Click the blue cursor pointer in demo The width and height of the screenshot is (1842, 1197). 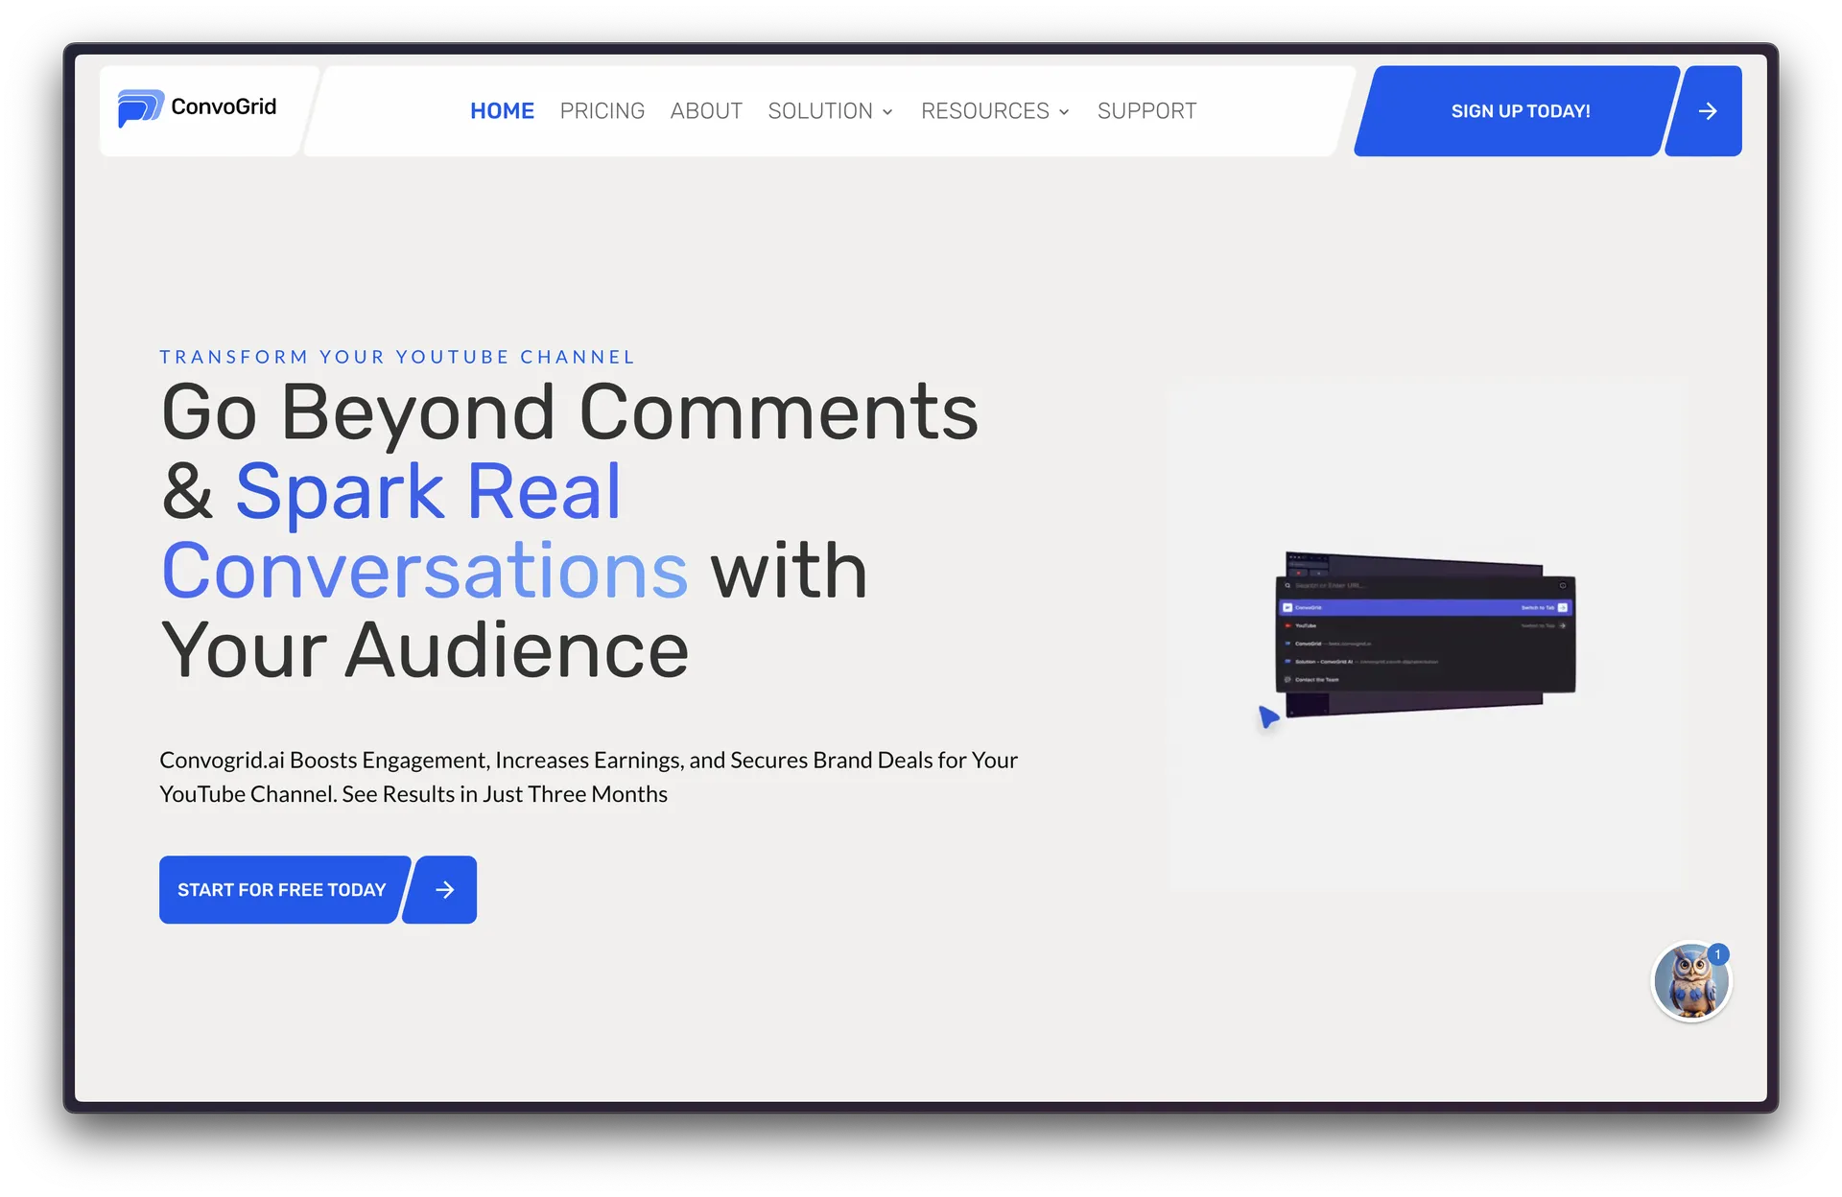[1268, 716]
